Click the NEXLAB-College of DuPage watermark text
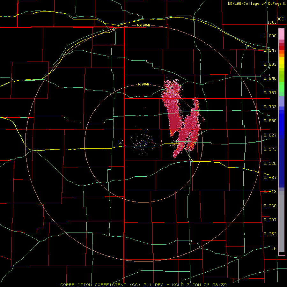Viewport: 287px width, 287px height. (257, 4)
